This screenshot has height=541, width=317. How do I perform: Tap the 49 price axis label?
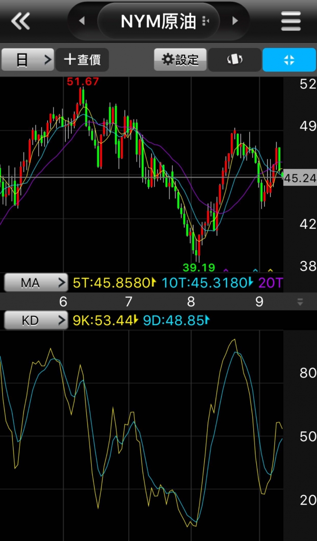point(308,126)
